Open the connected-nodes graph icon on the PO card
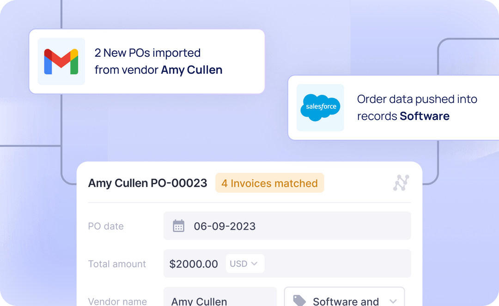Viewport: 499px width, 306px height. [401, 183]
